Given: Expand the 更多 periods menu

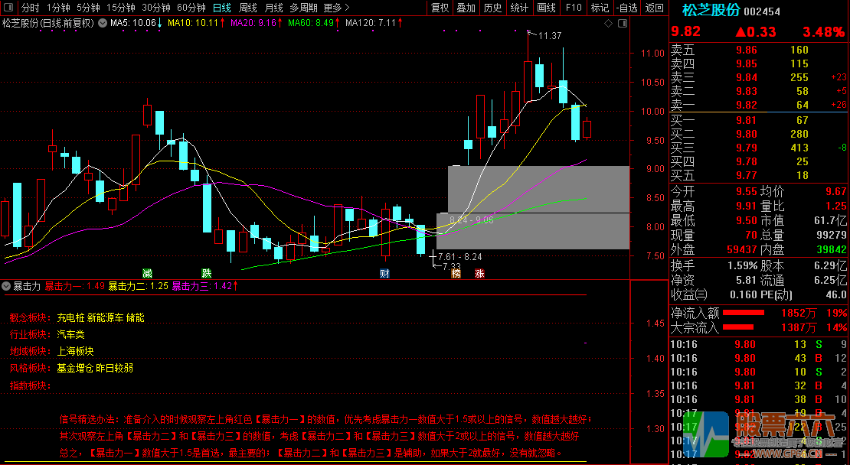Looking at the screenshot, I should [x=336, y=8].
